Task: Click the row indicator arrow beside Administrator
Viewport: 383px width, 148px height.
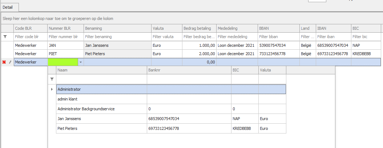Action: click(x=52, y=89)
